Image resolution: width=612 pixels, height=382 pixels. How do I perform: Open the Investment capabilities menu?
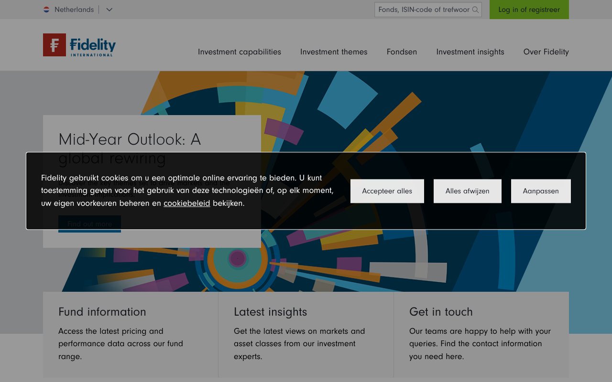click(x=239, y=52)
